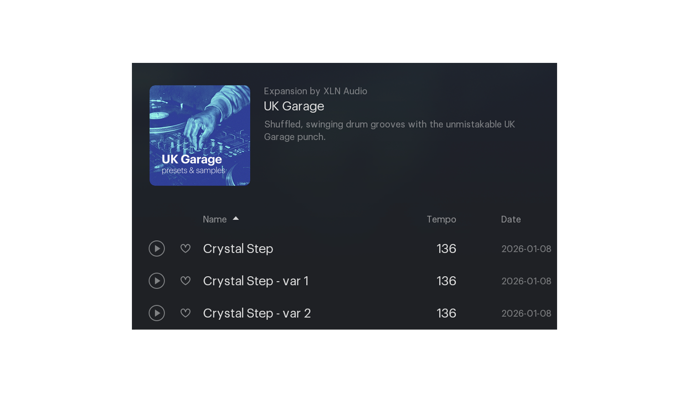Sort presets by Date column

pos(510,220)
